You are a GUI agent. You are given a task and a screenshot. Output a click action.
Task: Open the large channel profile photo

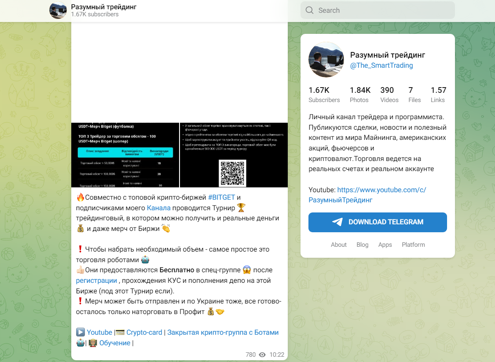point(326,60)
